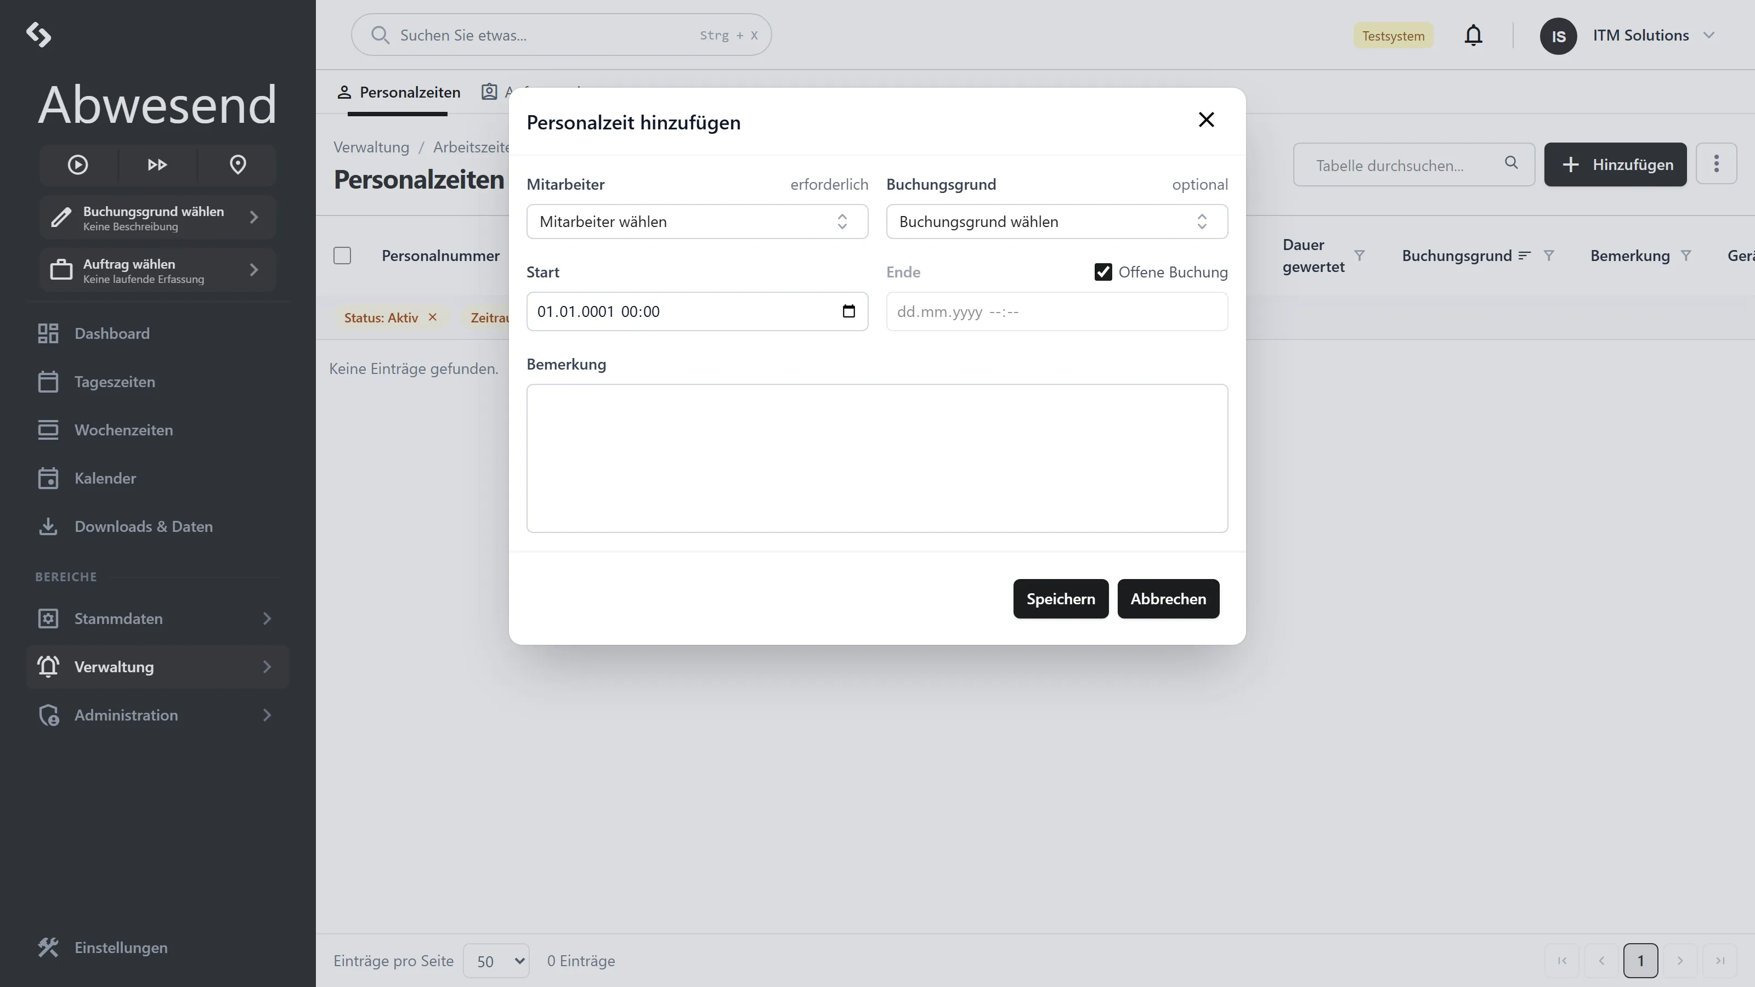The image size is (1755, 987).
Task: Open the Buchungsgrund wählen dropdown in dialog
Action: coord(1057,222)
